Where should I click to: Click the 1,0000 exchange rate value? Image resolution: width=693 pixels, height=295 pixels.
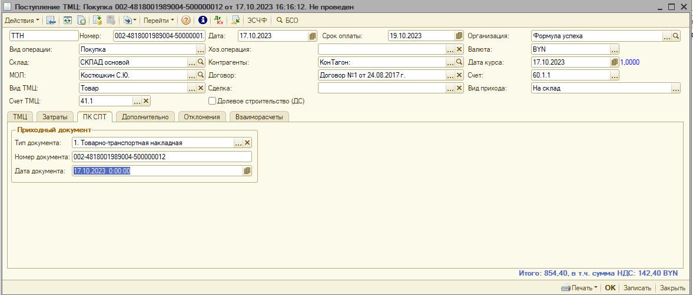click(630, 62)
